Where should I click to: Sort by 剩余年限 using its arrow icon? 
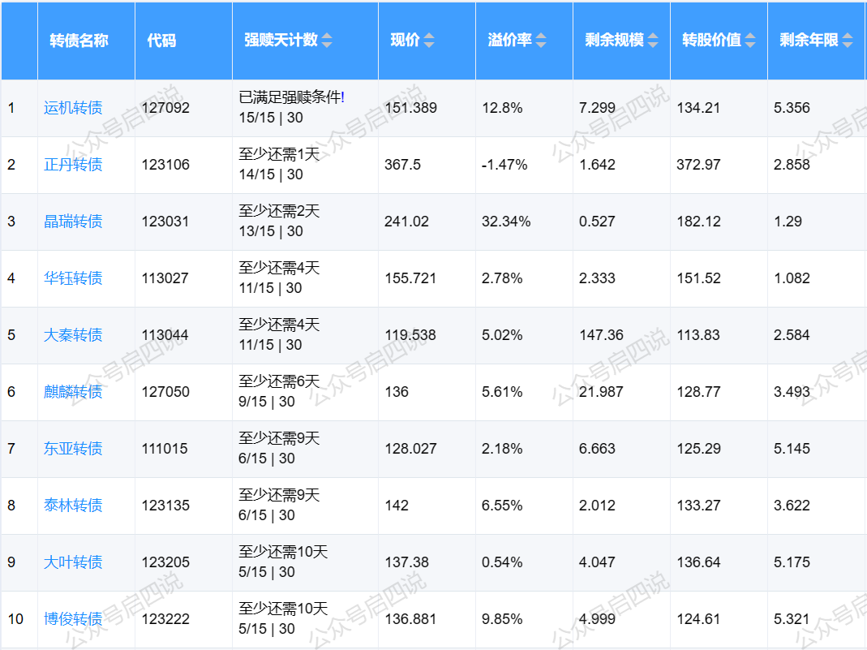(848, 41)
